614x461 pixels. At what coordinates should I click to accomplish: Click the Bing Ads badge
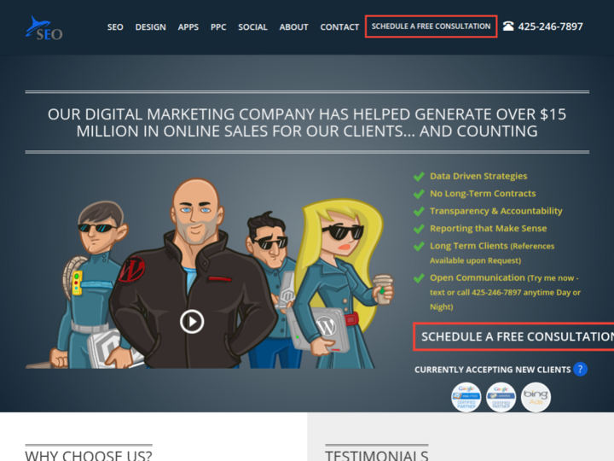(536, 397)
